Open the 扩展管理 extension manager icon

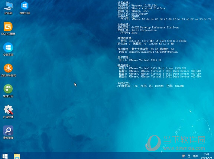(x=8, y=112)
